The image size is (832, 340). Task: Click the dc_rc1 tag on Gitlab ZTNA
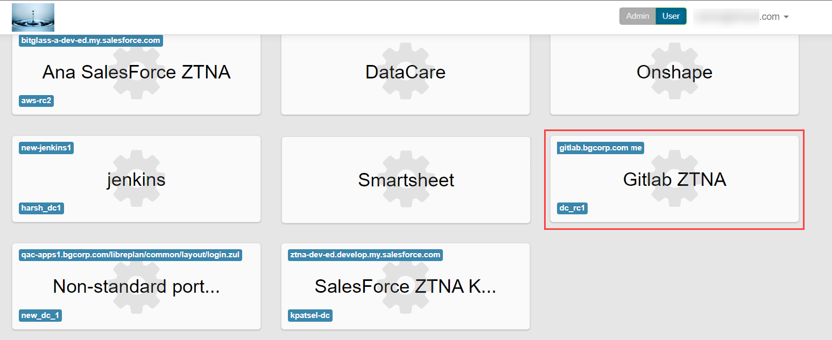coord(572,208)
